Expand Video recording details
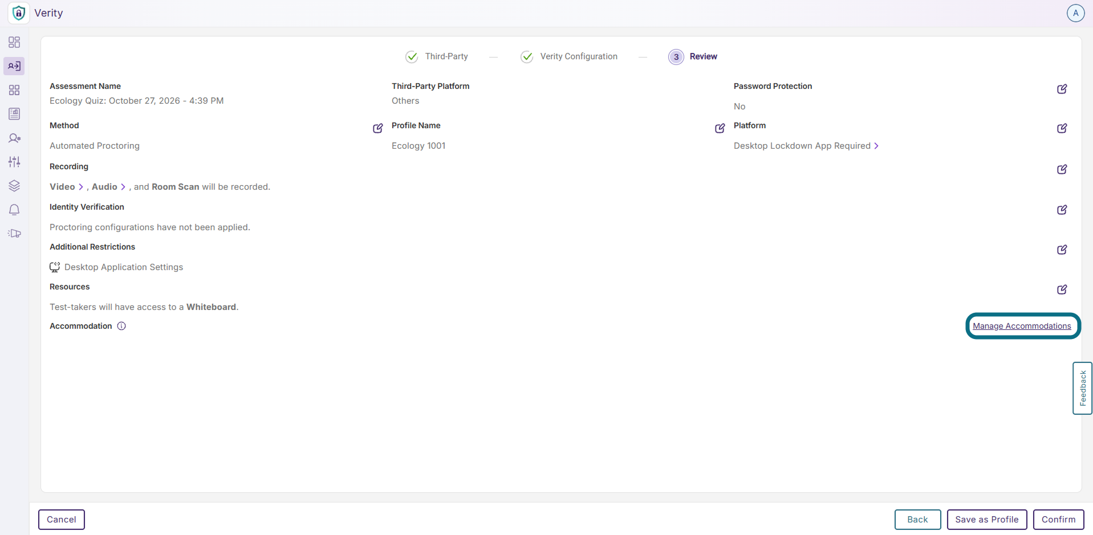This screenshot has height=535, width=1093. 67,187
